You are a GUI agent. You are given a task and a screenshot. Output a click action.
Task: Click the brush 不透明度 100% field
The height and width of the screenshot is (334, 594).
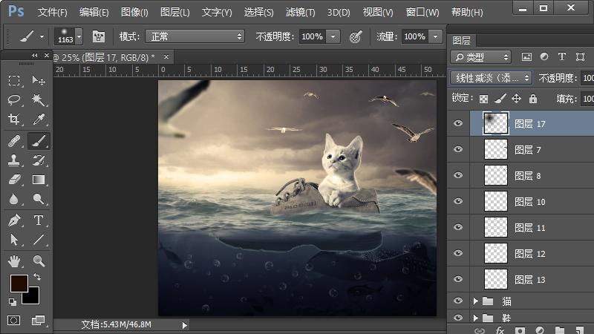pos(313,36)
